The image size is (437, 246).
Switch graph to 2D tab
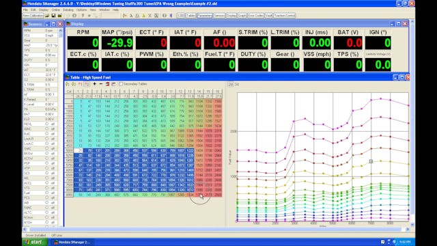coord(231,84)
